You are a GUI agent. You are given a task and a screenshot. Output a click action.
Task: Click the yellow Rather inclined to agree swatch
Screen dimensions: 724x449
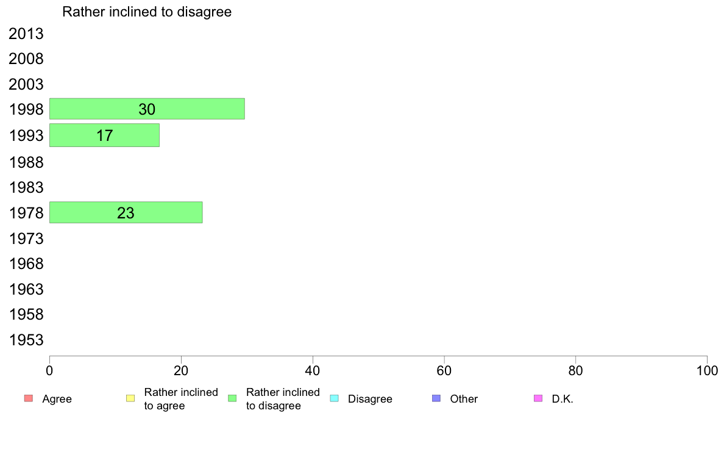130,398
